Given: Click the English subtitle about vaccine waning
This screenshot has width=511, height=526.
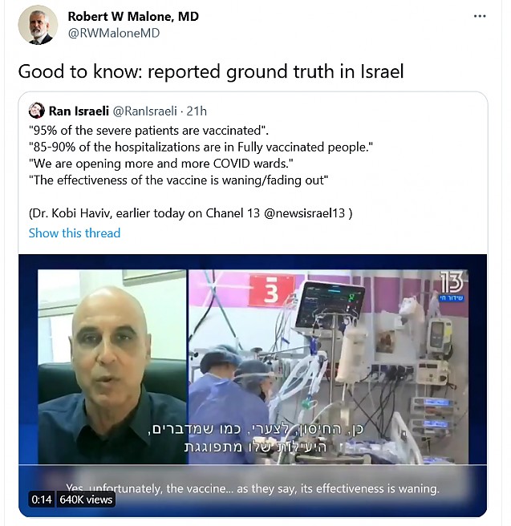Looking at the screenshot, I should (253, 488).
